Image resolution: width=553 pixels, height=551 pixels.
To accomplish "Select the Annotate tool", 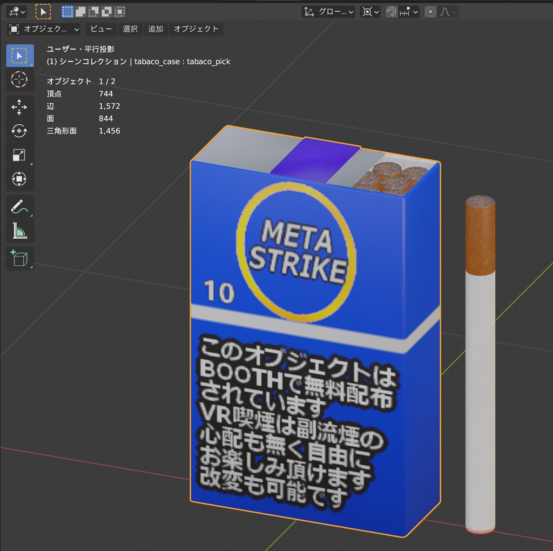I will (x=20, y=206).
